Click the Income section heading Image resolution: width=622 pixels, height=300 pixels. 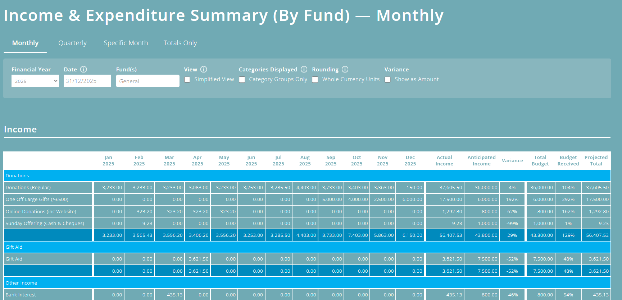click(x=21, y=130)
